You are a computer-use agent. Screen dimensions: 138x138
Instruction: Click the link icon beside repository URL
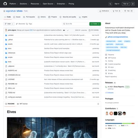(x=106, y=37)
